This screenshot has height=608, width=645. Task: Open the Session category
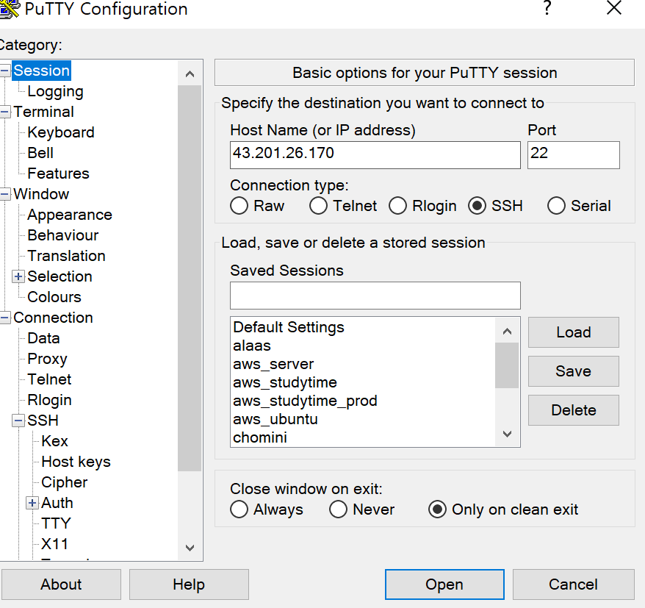pos(42,71)
